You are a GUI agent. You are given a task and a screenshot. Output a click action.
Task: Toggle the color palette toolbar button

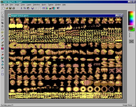[x=47, y=8]
